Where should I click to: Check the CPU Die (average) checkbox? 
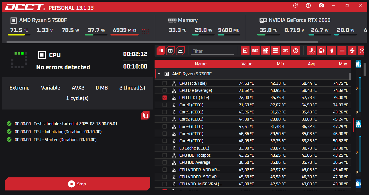click(165, 90)
